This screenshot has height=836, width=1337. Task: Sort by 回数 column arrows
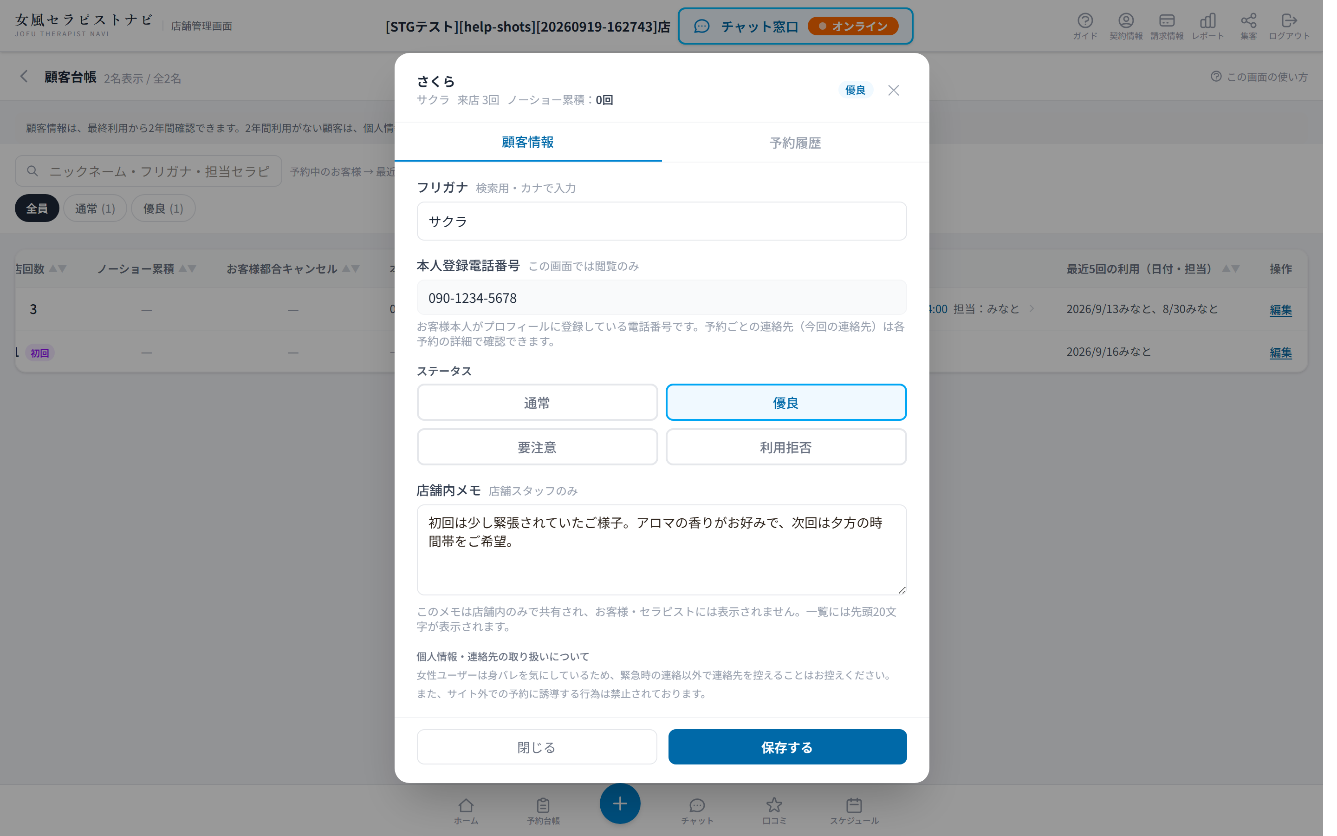tap(58, 269)
